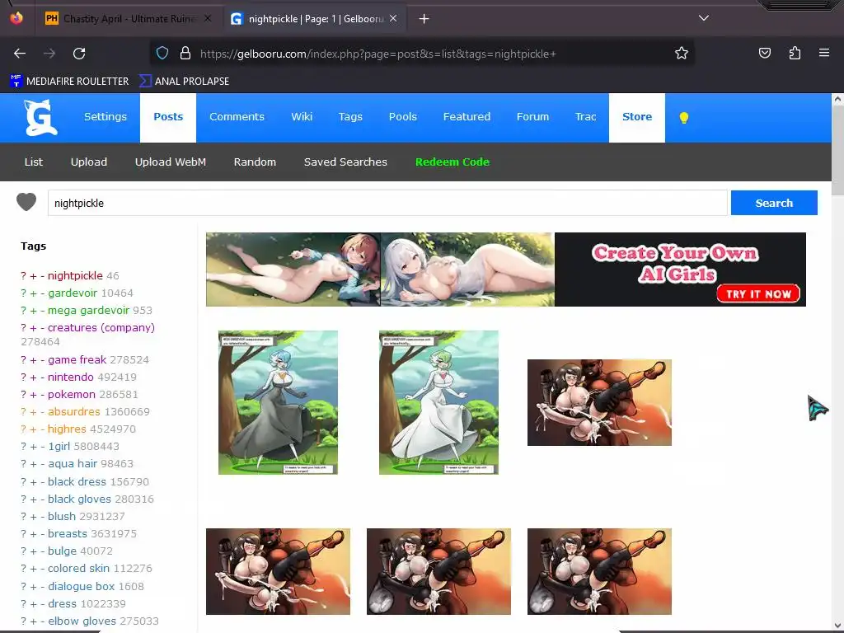Click the browser forward arrow
844x633 pixels.
(49, 54)
